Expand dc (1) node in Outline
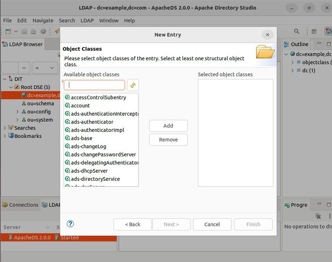 292,70
